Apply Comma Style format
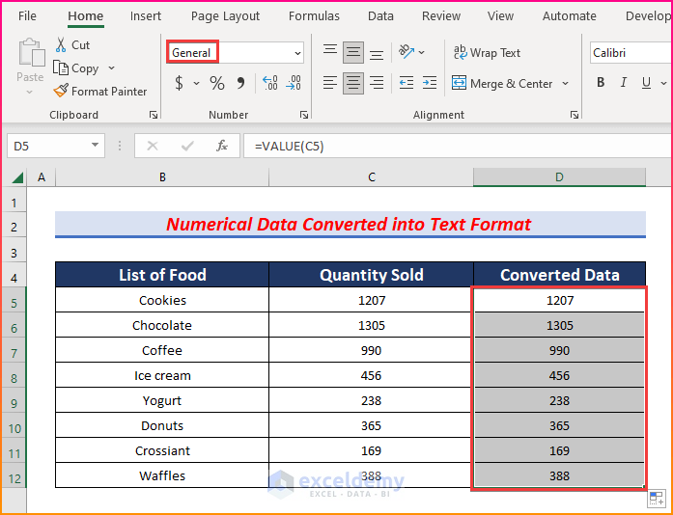 tap(240, 83)
